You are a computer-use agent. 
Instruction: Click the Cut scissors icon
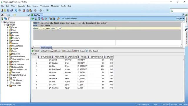[24, 11]
